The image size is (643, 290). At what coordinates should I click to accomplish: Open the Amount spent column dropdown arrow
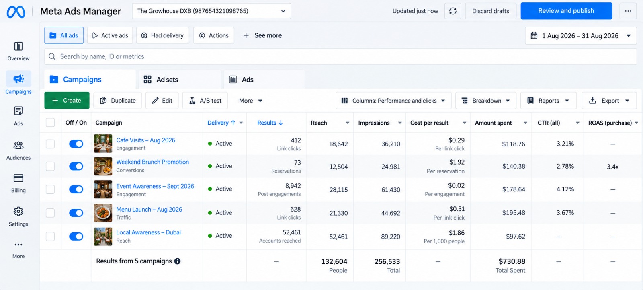pyautogui.click(x=525, y=123)
